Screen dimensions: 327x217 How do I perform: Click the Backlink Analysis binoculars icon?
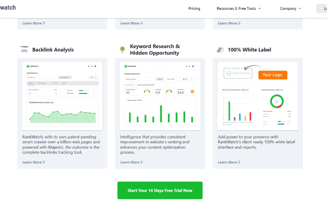24,50
